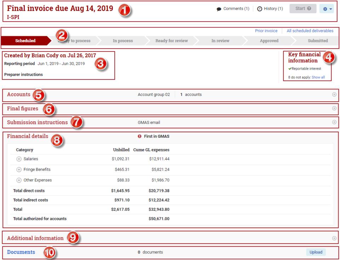Click the Total unbilled $2,617.05 value
This screenshot has width=340, height=260.
click(120, 209)
